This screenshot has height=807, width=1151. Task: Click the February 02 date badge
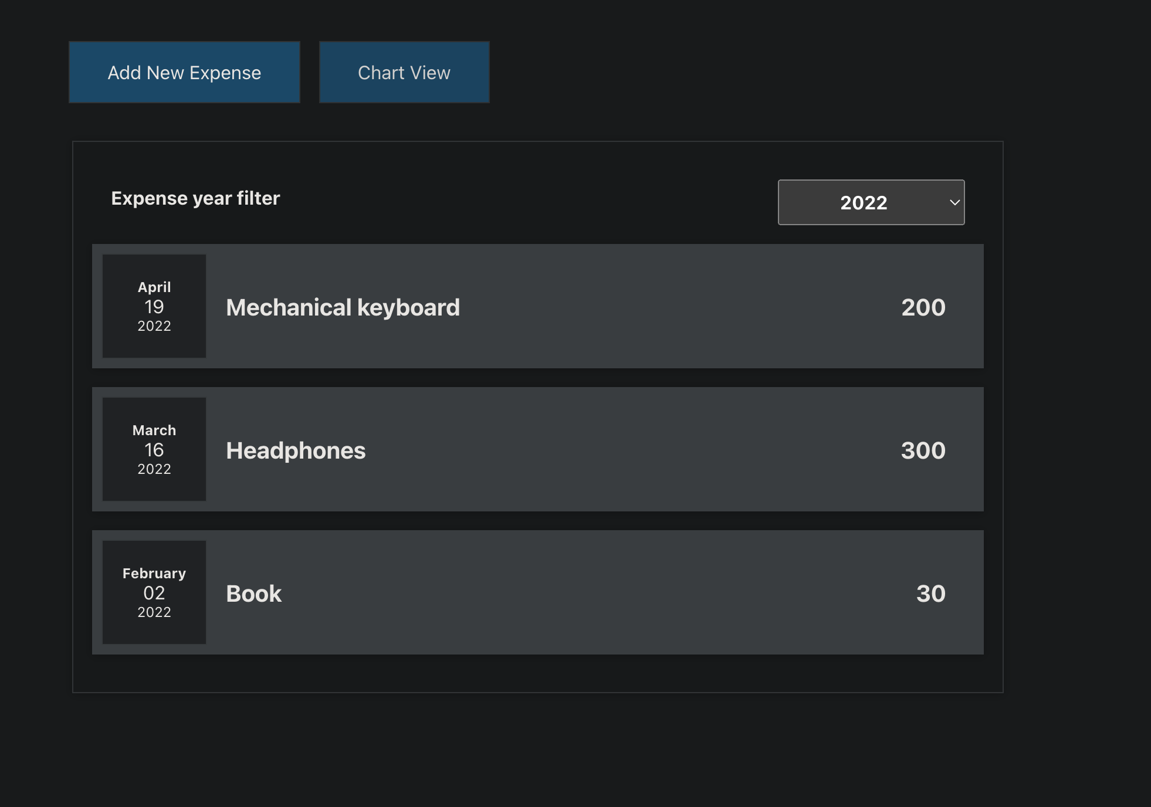tap(154, 592)
